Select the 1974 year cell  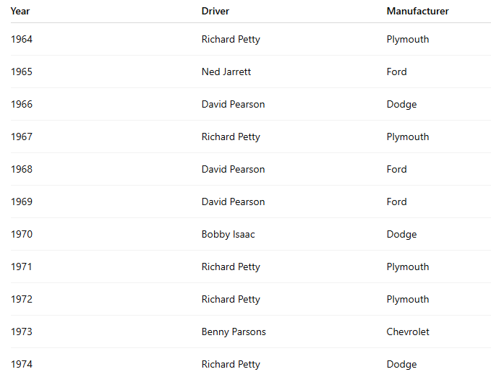coord(22,365)
